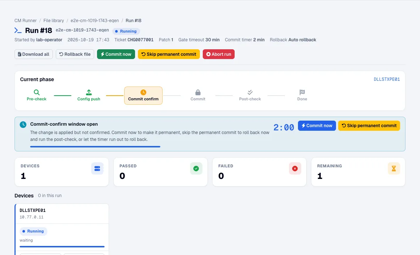
Task: Click the Commit lock icon
Action: tap(198, 92)
